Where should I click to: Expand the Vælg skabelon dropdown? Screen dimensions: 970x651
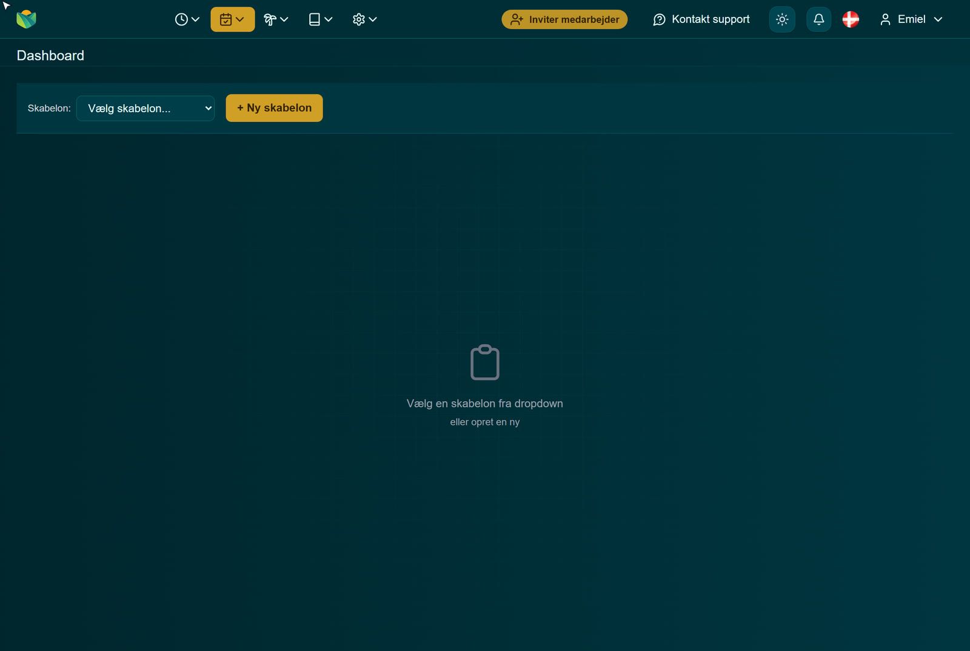click(x=145, y=109)
